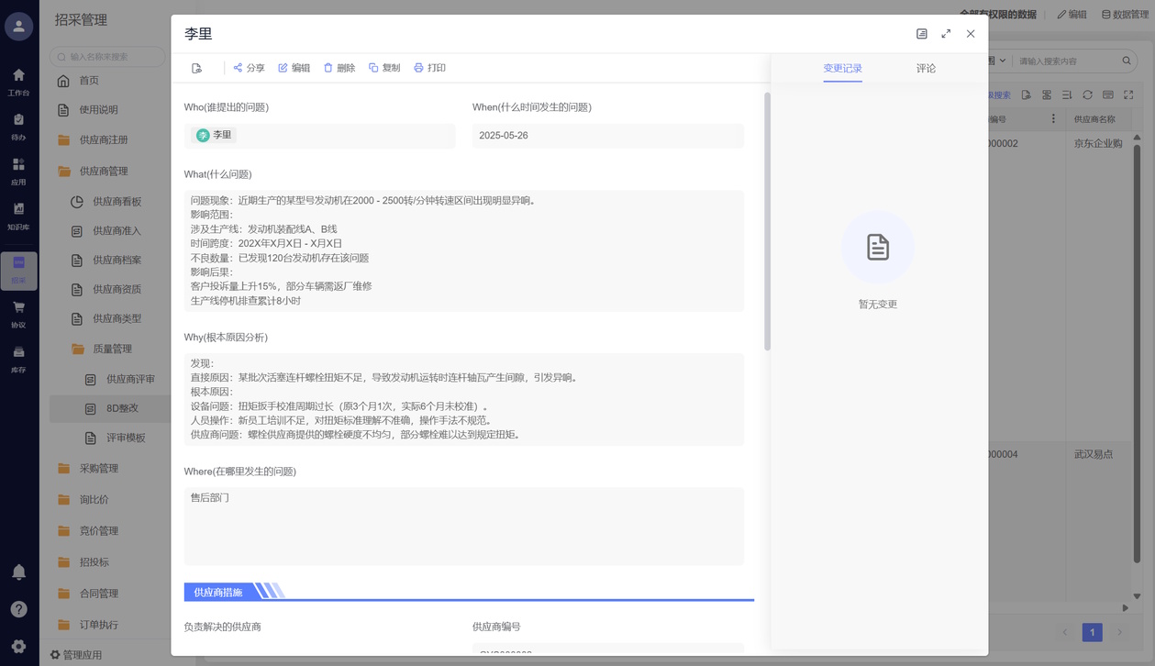Share this record via 分享
The height and width of the screenshot is (666, 1155).
[248, 68]
